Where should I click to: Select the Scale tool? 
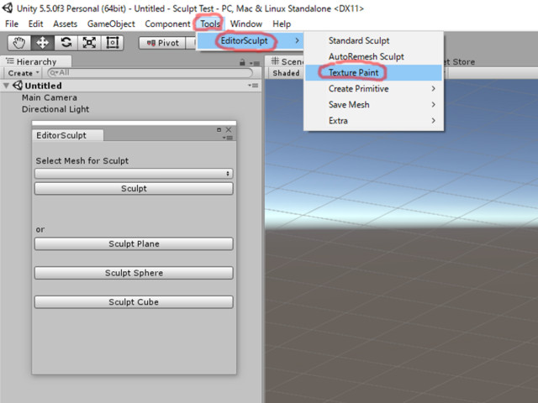pos(89,43)
